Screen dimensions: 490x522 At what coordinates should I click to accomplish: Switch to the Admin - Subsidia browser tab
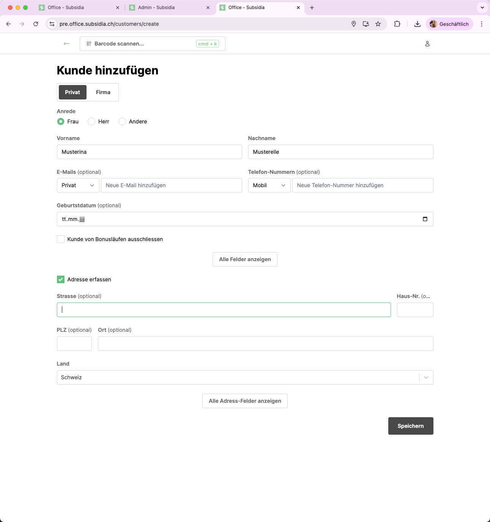pyautogui.click(x=156, y=8)
